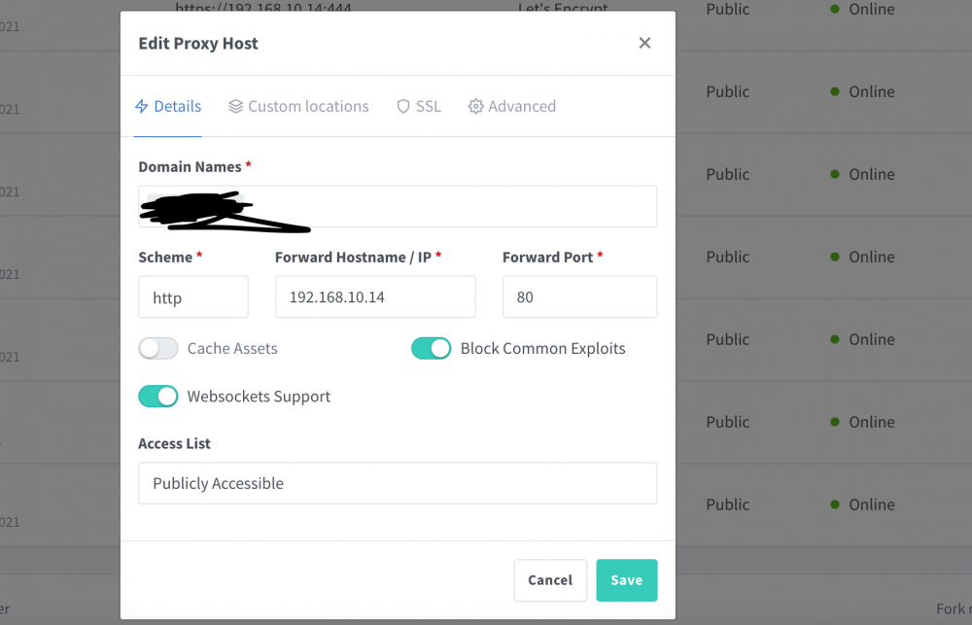
Task: Save the proxy host settings
Action: point(627,580)
